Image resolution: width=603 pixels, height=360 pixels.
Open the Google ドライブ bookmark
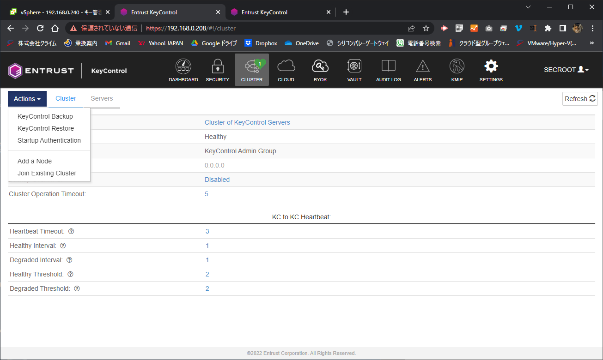click(214, 43)
